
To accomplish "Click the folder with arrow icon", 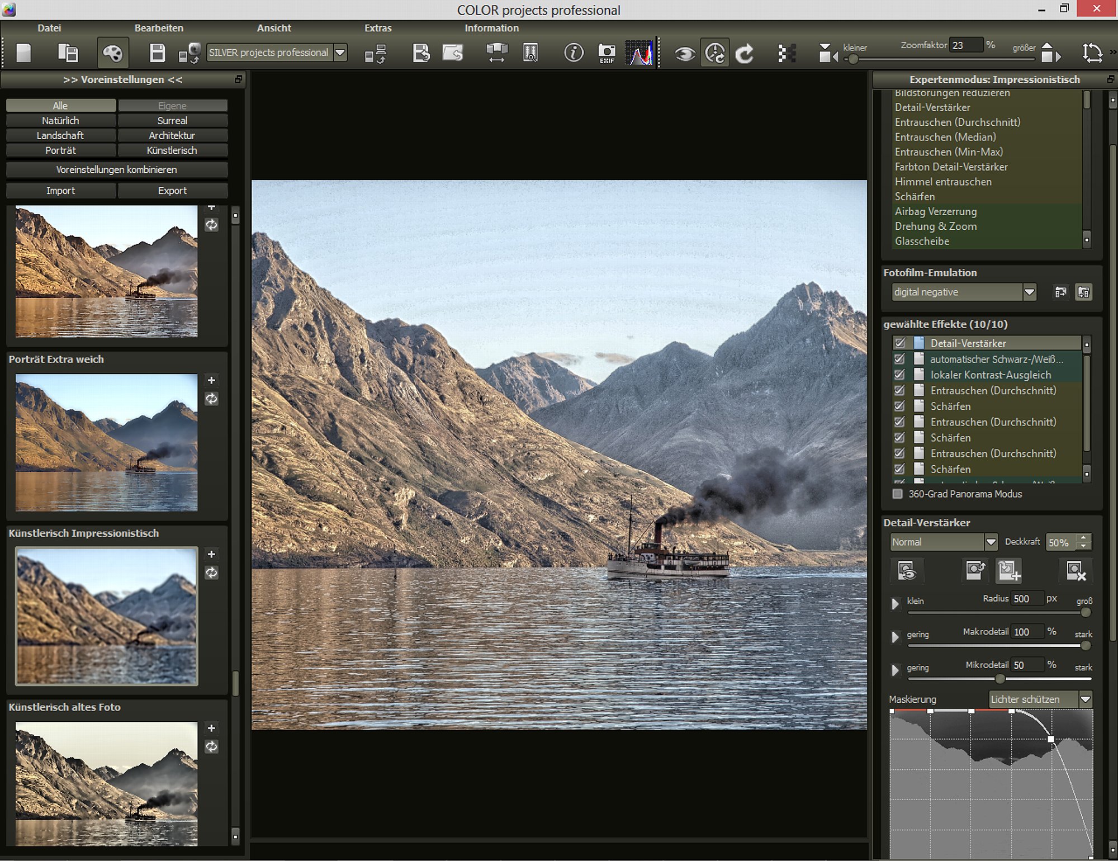I will click(x=453, y=54).
